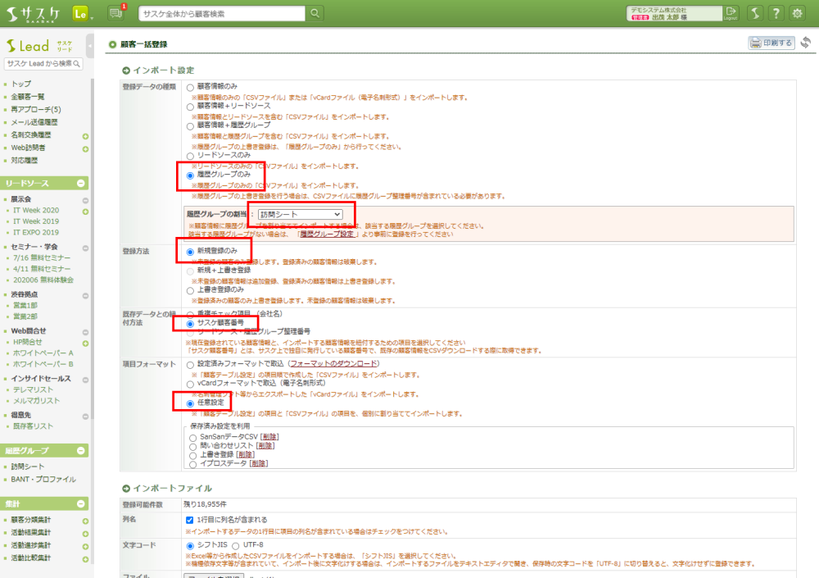This screenshot has height=578, width=819.
Task: Open 全顧客一覧 in the sidebar menu
Action: pos(28,97)
